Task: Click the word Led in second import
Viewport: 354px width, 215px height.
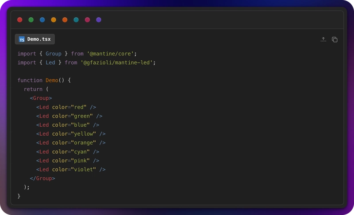Action: click(50, 63)
